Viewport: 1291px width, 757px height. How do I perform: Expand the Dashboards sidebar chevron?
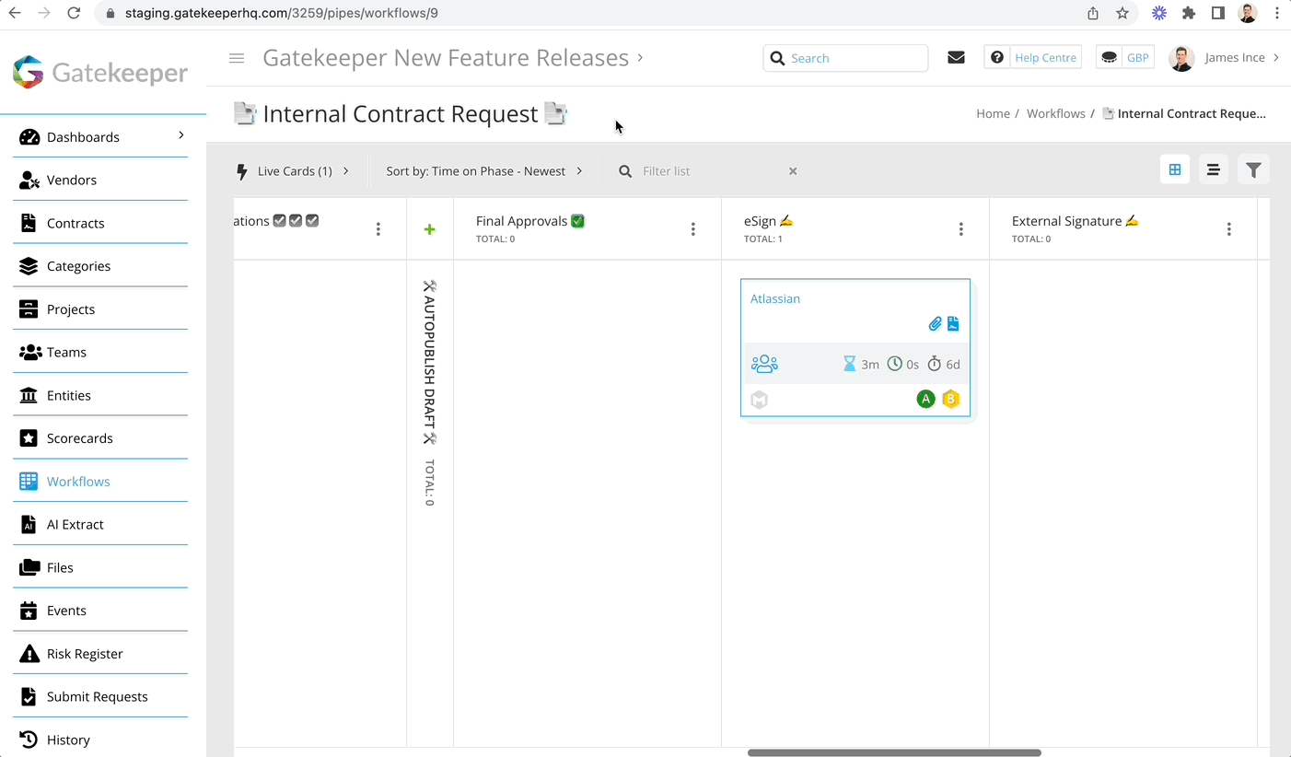pyautogui.click(x=180, y=136)
